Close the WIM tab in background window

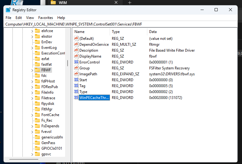(116, 2)
